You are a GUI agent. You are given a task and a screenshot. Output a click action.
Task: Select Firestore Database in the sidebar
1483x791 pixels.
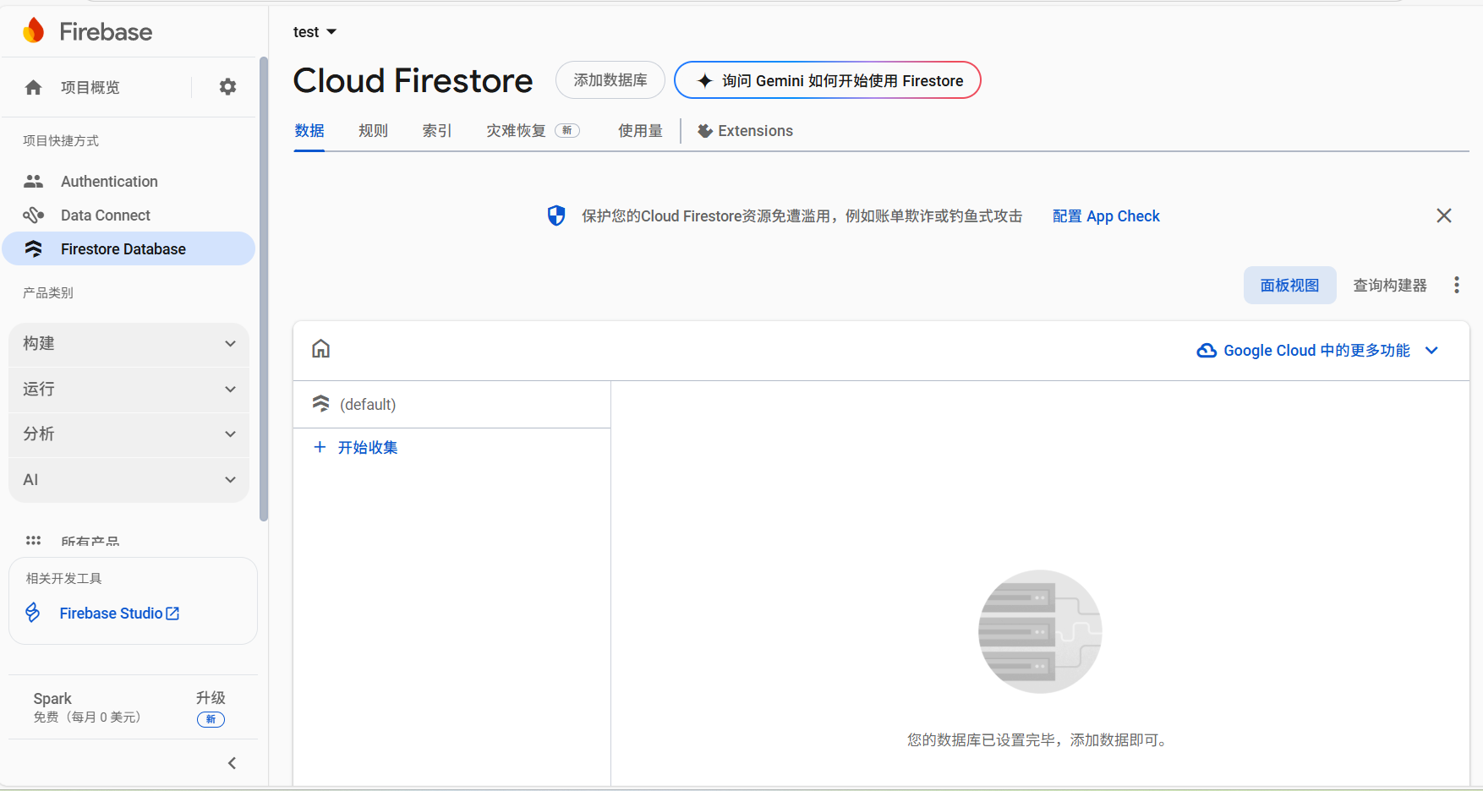tap(123, 248)
